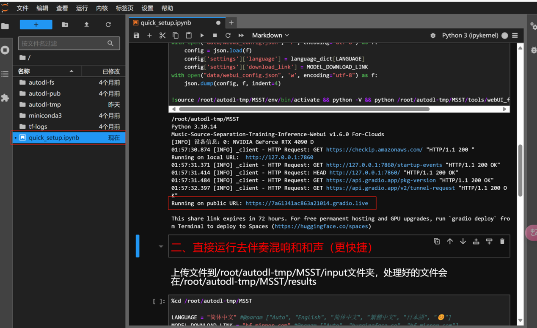Click the file name filter input field
This screenshot has width=537, height=328.
click(62, 43)
